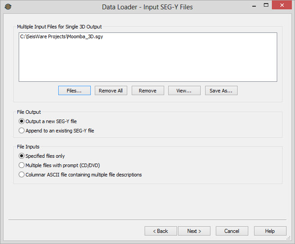The image size is (295, 244).
Task: Open the View... button
Action: (x=184, y=91)
